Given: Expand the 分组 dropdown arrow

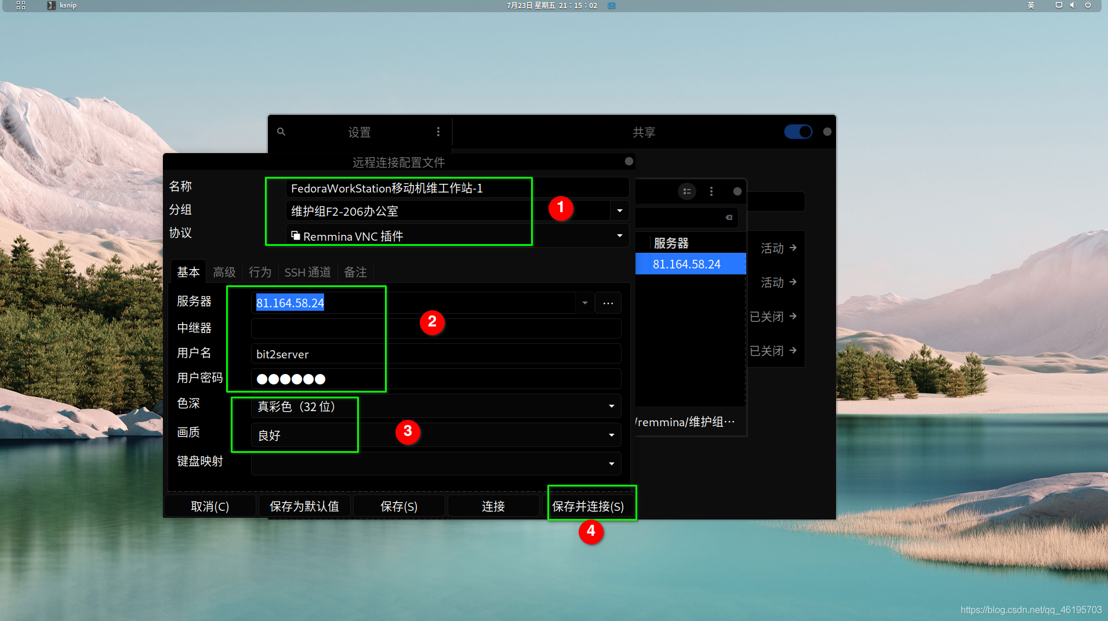Looking at the screenshot, I should [x=620, y=210].
